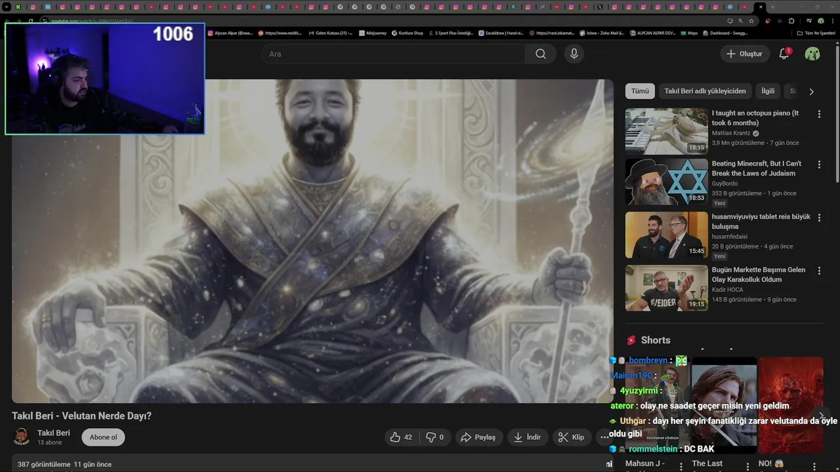Click the Kadir HOCA channel name

point(729,290)
